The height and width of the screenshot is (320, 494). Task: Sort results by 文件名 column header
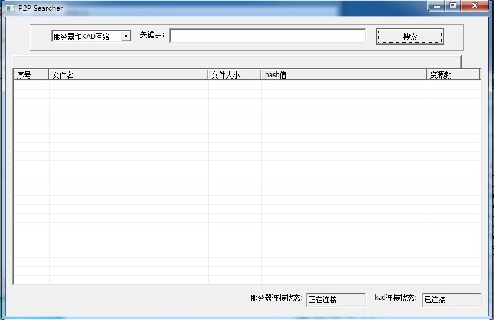pos(128,75)
